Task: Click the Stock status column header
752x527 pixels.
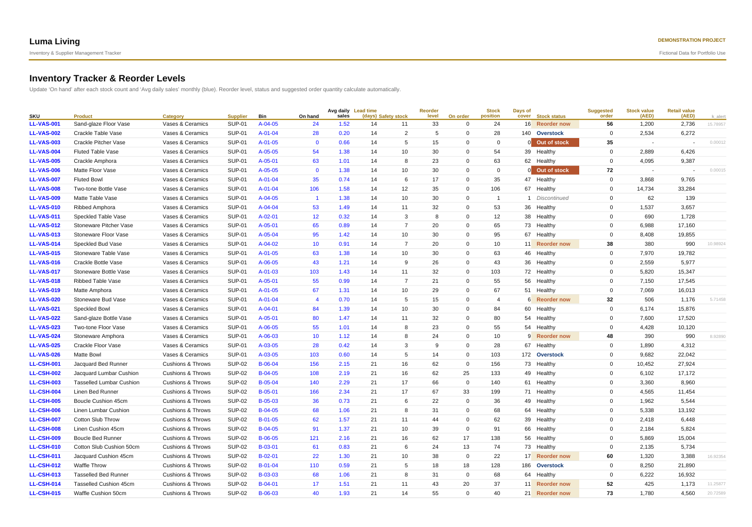Action: 551,116
